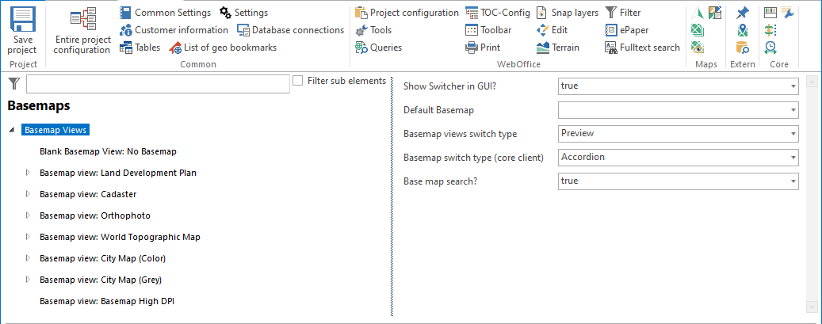Open Entire project configuration
This screenshot has height=324, width=822.
coord(82,30)
